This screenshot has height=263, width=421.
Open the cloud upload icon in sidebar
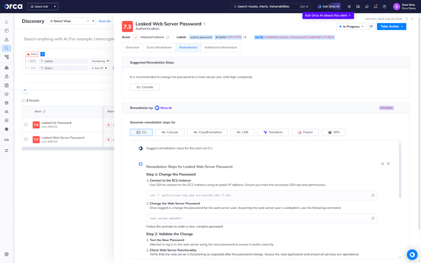tap(7, 112)
